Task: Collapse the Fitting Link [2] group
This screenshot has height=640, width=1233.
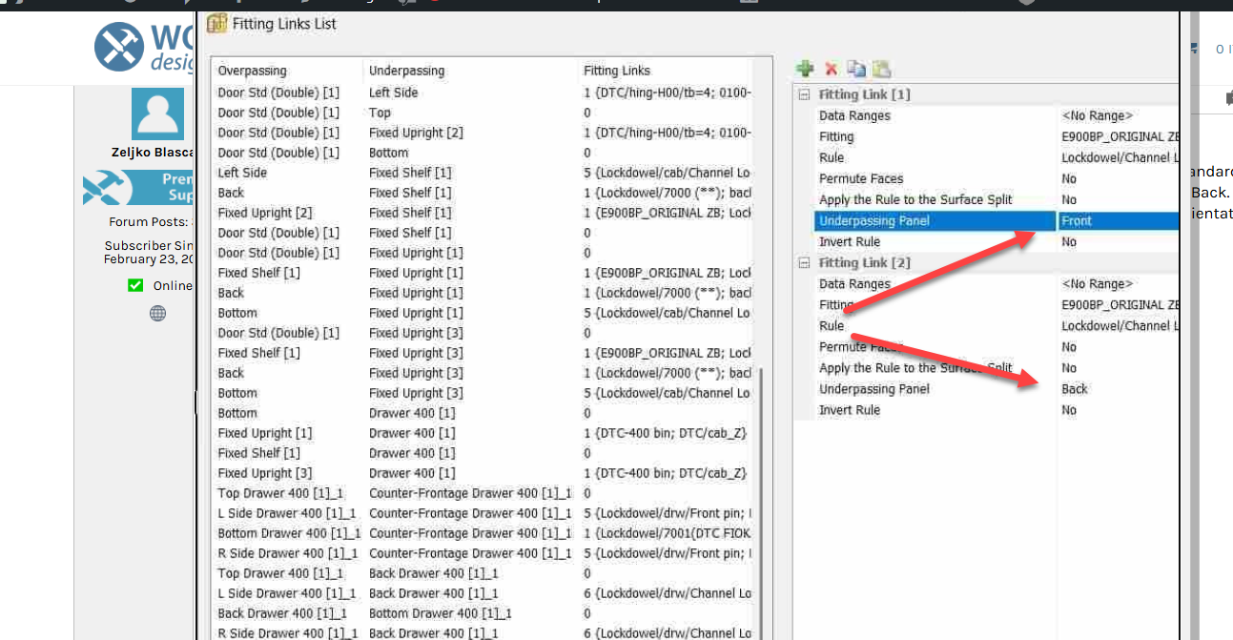Action: 805,262
